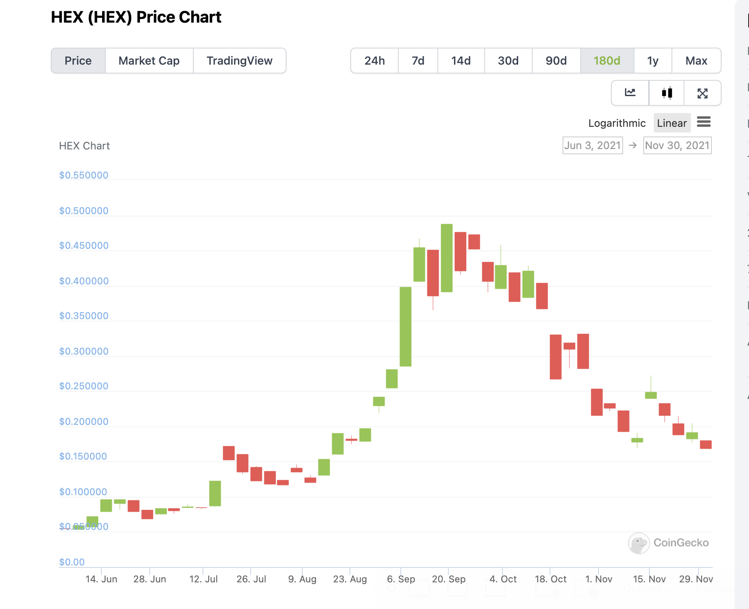Toggle the Linear scale option
This screenshot has height=609, width=749.
tap(672, 123)
